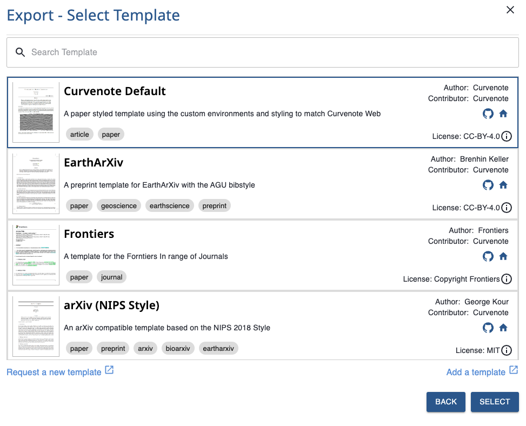Open GitHub repo for arXiv NIPS template
The height and width of the screenshot is (426, 526).
488,328
